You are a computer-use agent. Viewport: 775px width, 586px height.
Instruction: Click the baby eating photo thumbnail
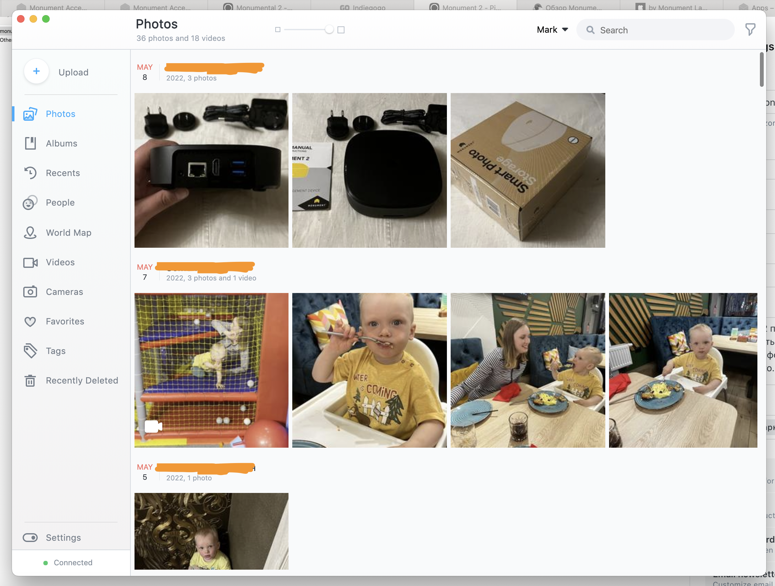tap(370, 370)
